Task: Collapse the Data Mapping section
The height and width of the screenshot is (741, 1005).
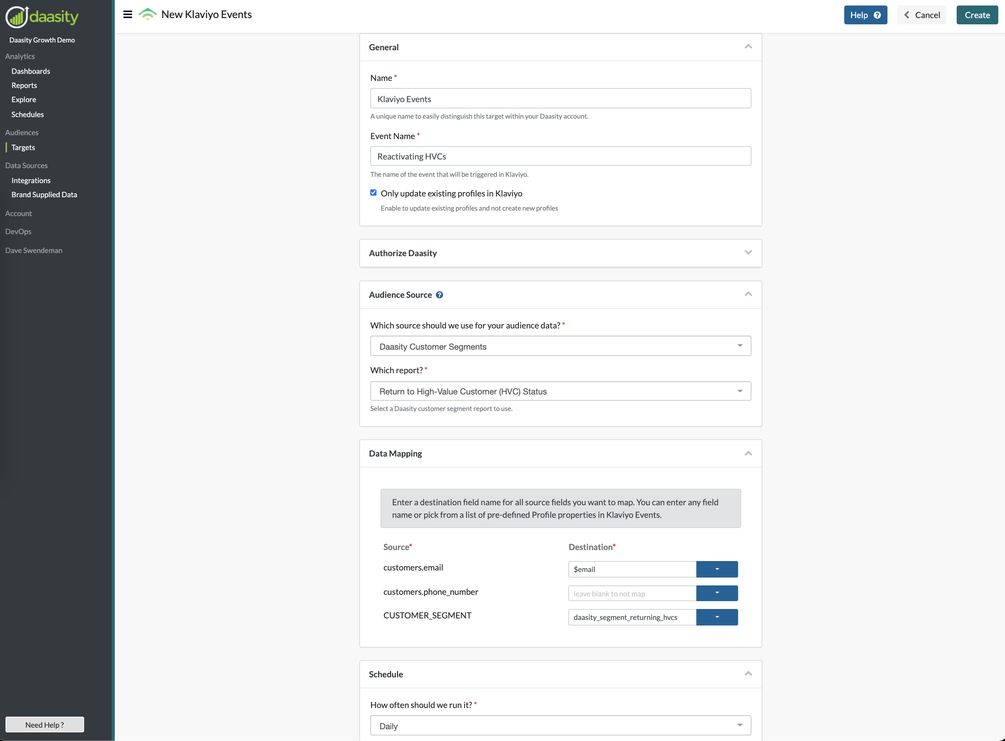Action: click(748, 453)
